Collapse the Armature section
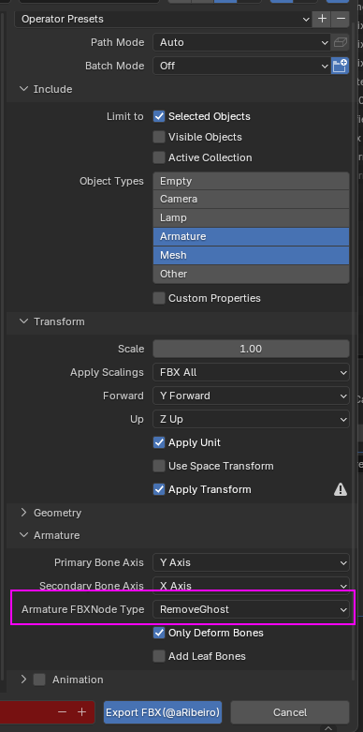The image size is (363, 732). [23, 535]
